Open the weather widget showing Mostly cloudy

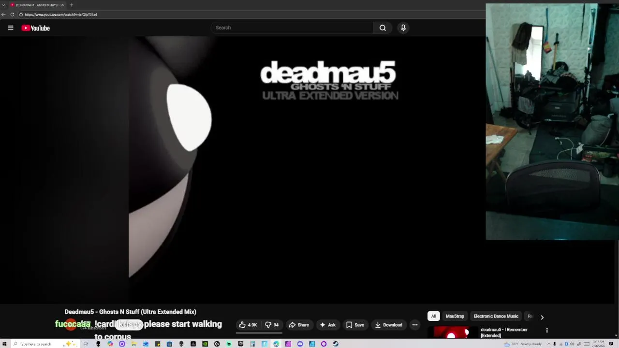point(523,344)
